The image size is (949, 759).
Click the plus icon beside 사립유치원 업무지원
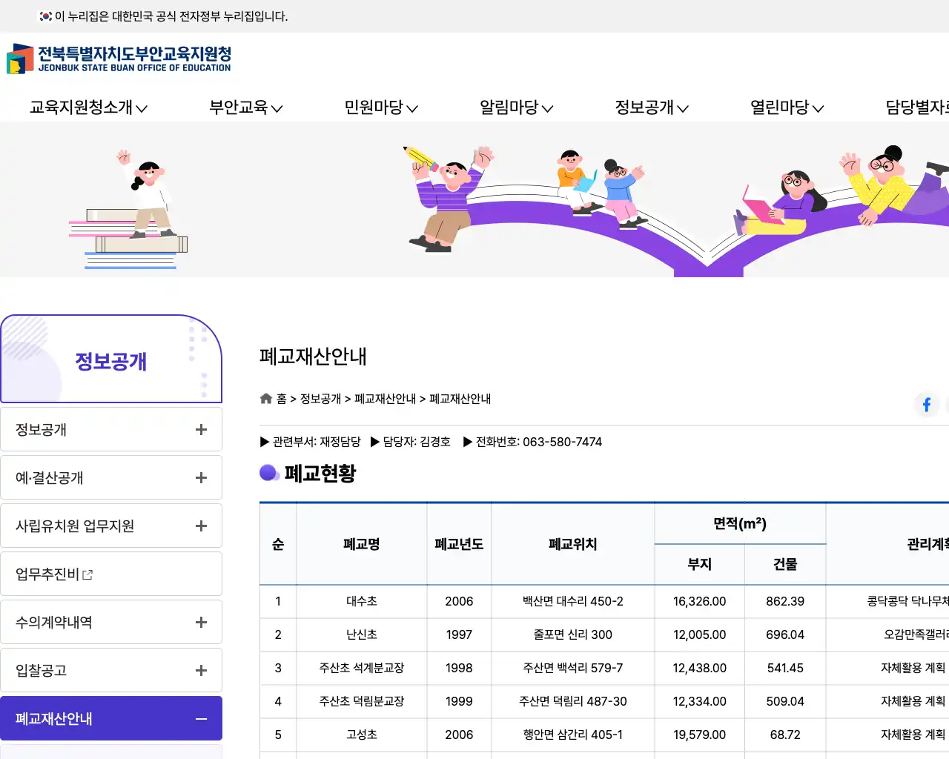click(x=201, y=526)
